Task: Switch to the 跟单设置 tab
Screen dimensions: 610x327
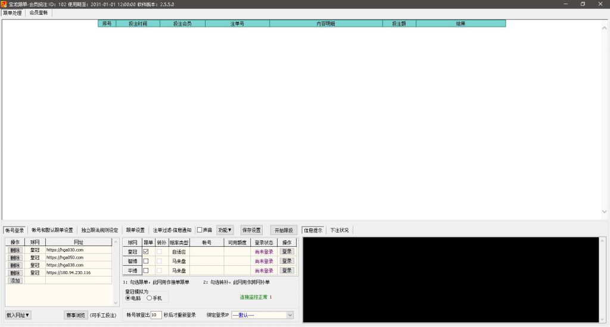Action: click(135, 230)
